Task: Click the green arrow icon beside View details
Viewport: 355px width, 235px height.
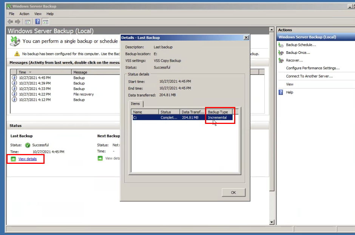Action: click(x=13, y=159)
